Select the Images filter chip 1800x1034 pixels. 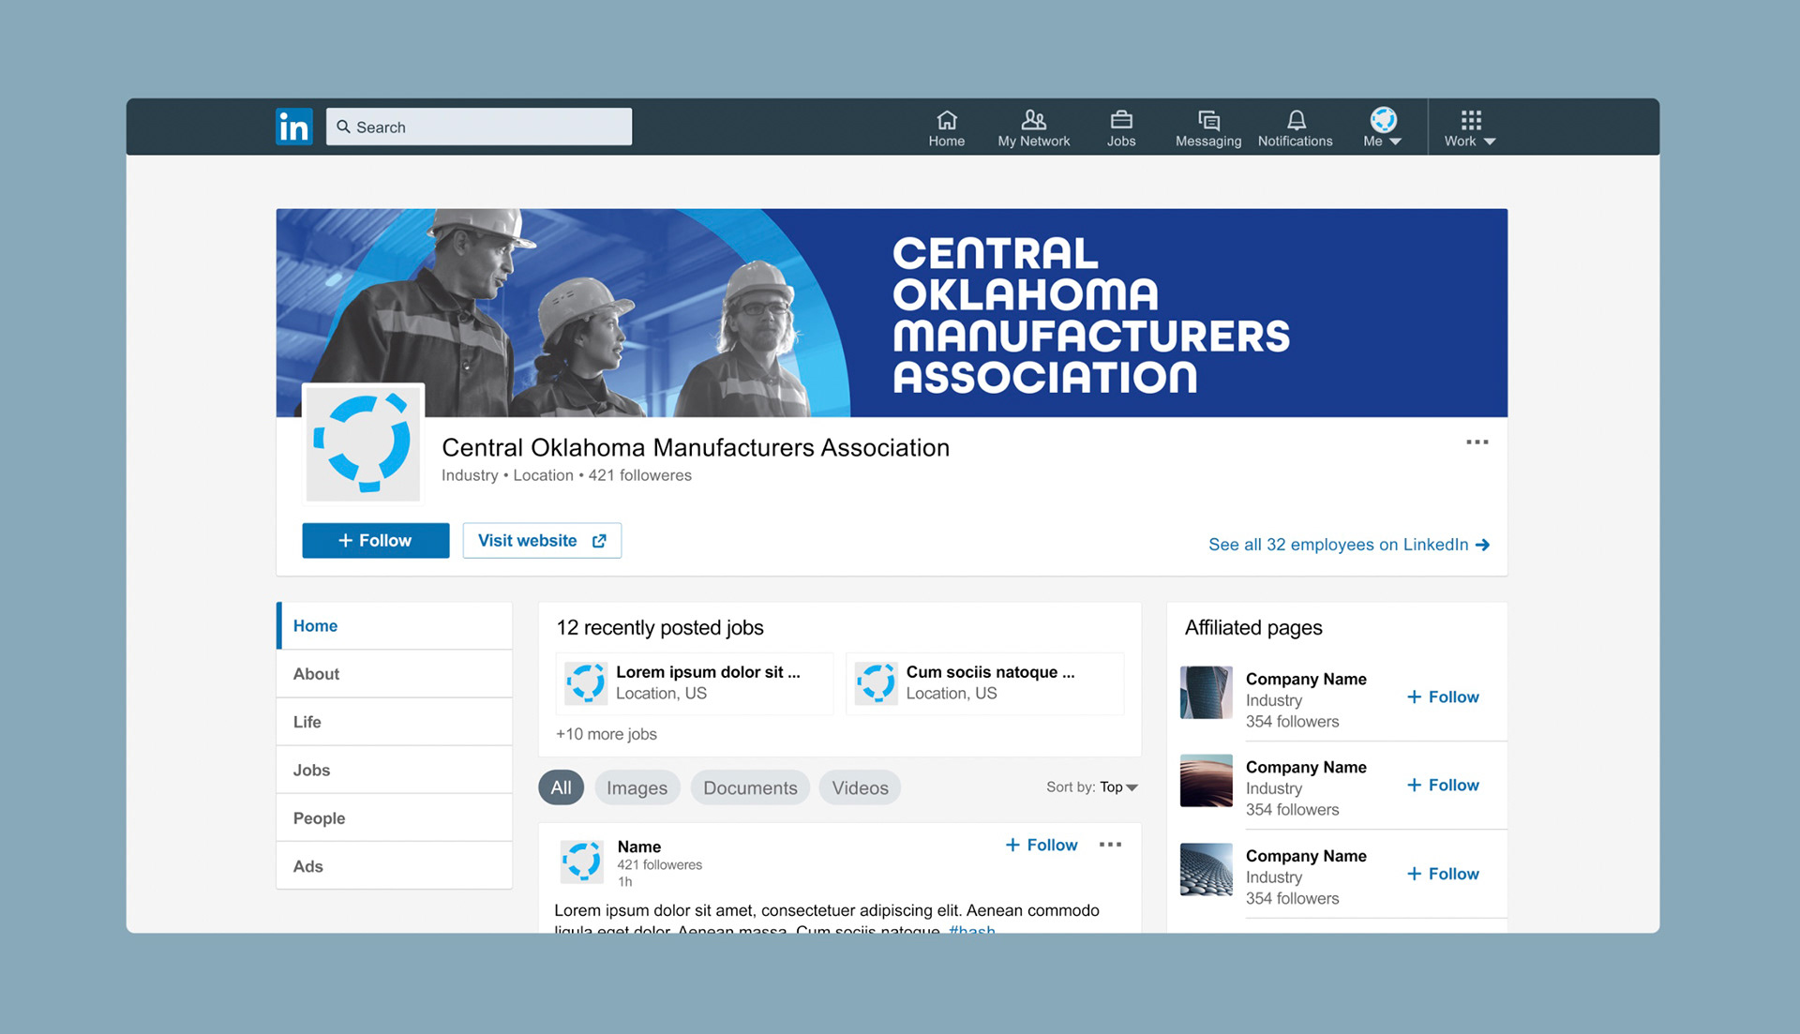click(637, 787)
